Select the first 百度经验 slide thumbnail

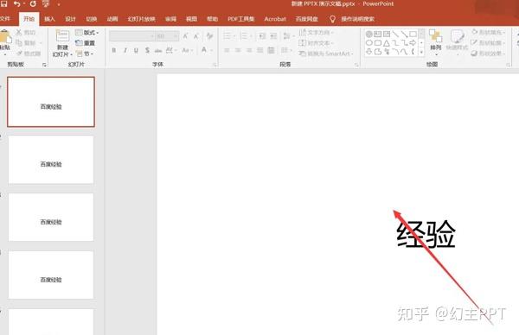click(x=51, y=102)
